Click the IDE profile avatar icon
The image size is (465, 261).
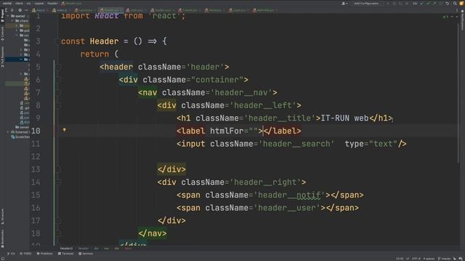point(461,4)
